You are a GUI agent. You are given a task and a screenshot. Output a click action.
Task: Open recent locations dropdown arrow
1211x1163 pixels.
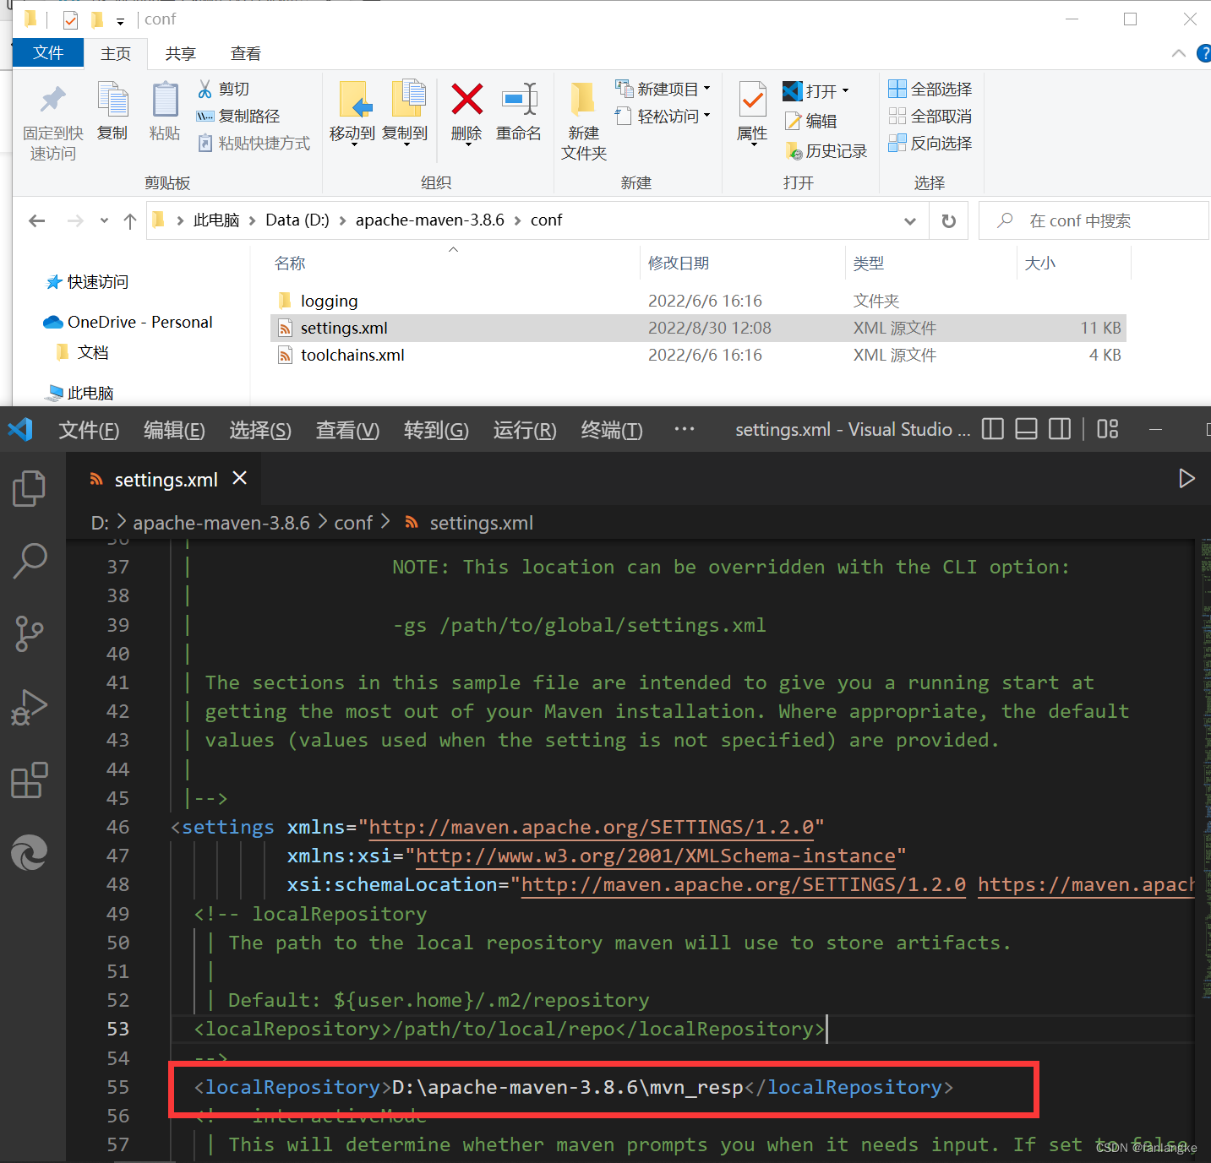pyautogui.click(x=104, y=220)
